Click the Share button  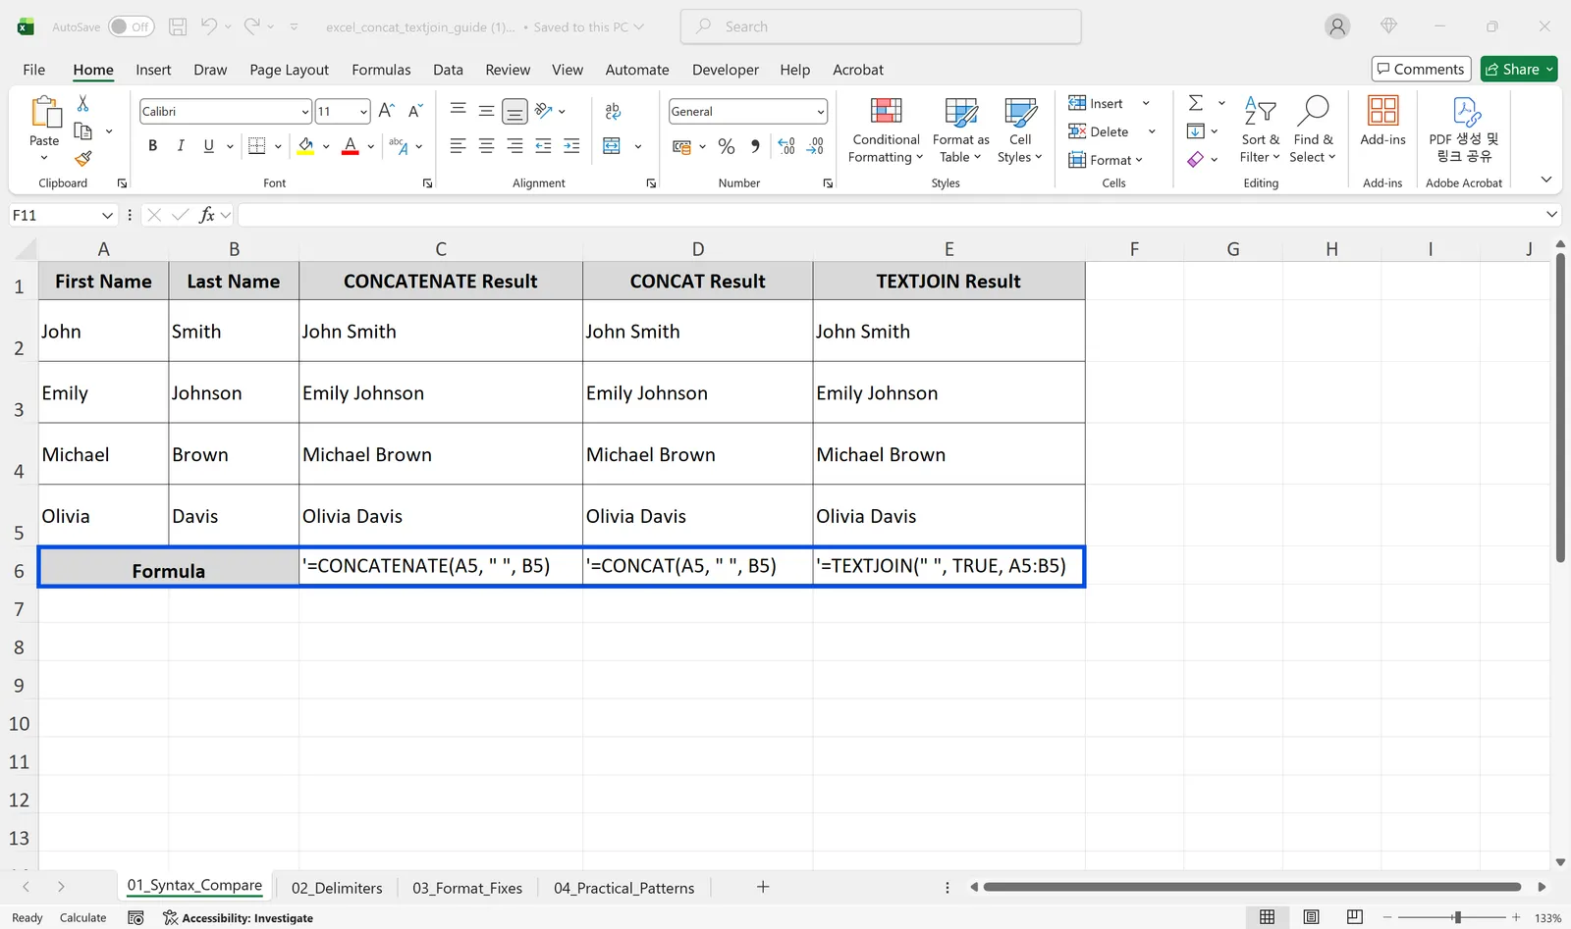point(1519,69)
